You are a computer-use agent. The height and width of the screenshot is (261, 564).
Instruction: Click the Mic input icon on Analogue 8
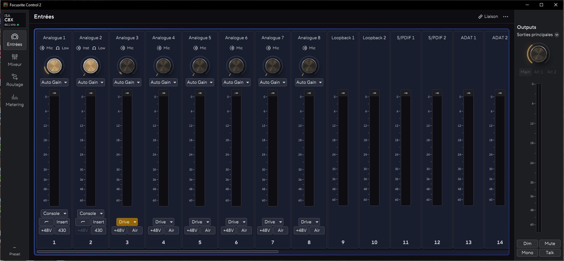click(305, 48)
